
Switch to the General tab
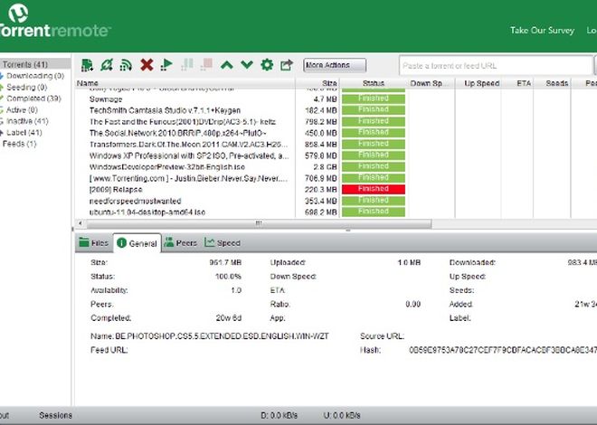137,243
